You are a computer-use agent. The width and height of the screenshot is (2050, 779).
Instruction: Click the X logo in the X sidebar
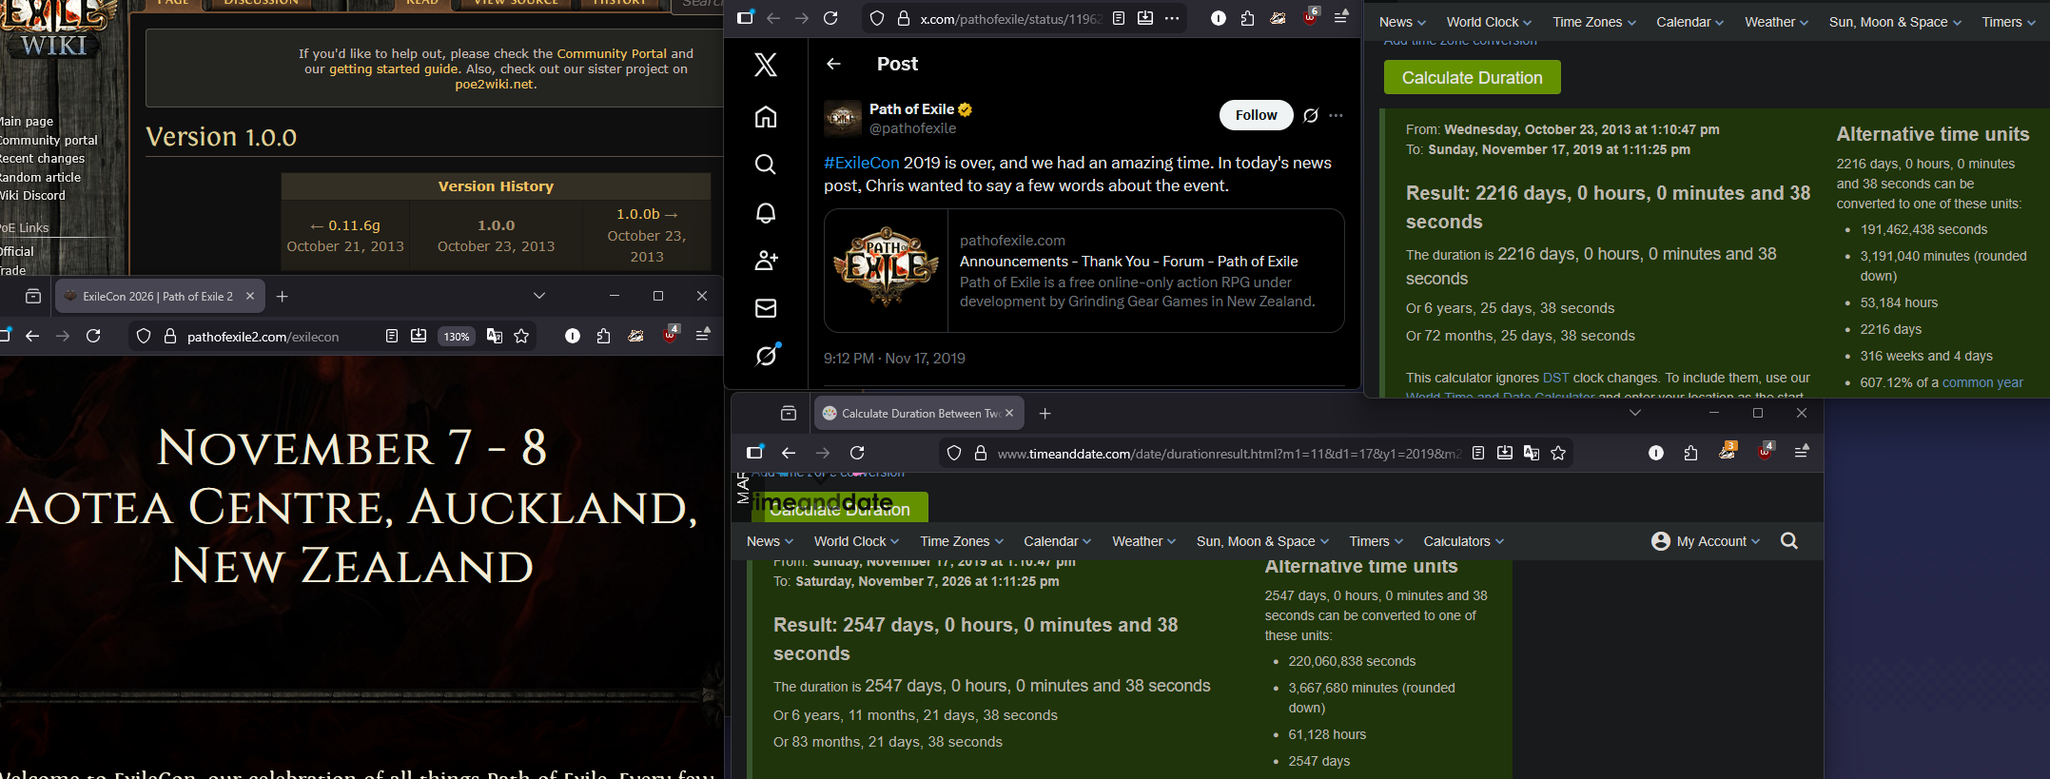tap(766, 64)
